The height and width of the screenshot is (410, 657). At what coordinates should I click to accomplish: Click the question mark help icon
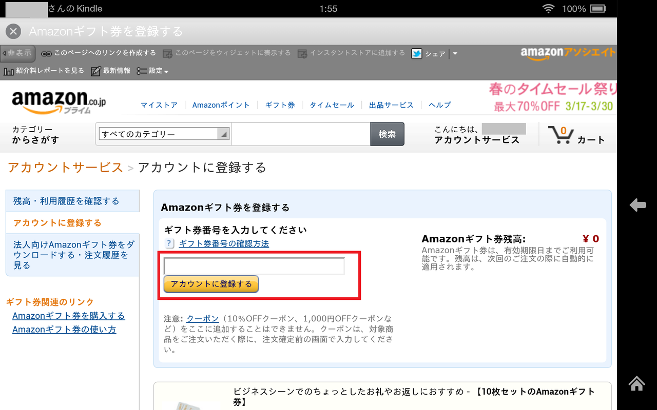[x=169, y=243]
